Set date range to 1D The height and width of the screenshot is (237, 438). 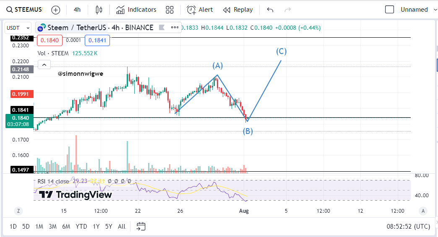tap(13, 227)
